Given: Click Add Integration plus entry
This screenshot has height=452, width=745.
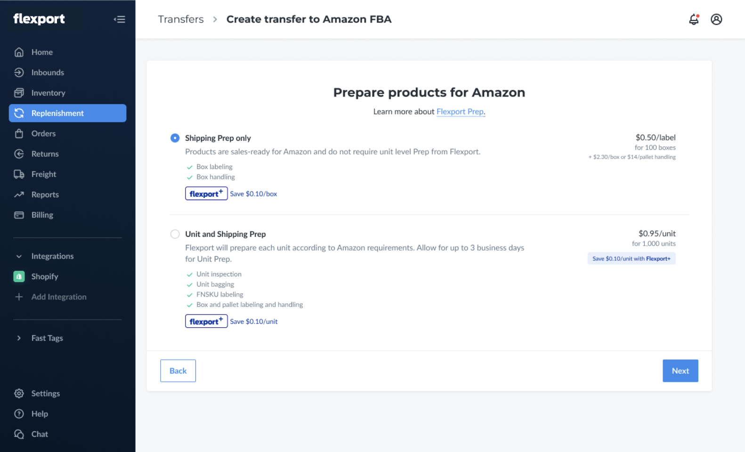Looking at the screenshot, I should [x=50, y=297].
